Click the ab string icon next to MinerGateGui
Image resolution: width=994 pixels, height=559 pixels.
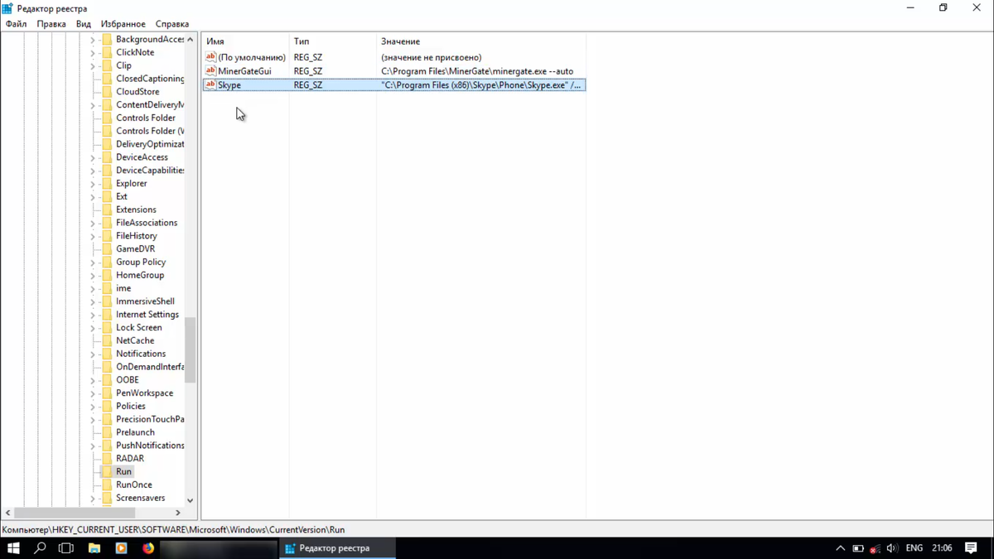210,71
